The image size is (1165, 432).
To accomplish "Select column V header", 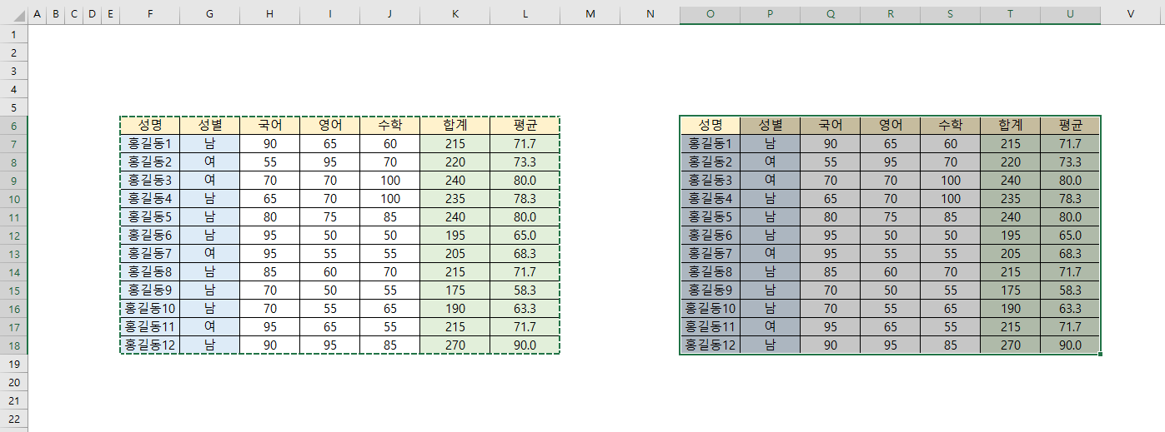I will tap(1131, 13).
